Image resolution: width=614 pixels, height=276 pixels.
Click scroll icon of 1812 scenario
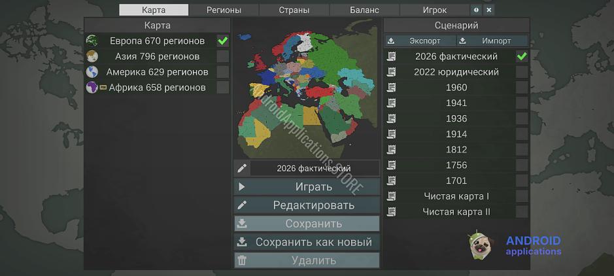391,150
